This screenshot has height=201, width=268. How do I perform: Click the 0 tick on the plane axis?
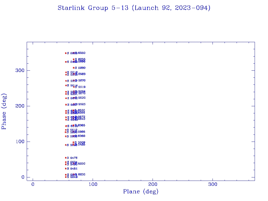click(33, 184)
